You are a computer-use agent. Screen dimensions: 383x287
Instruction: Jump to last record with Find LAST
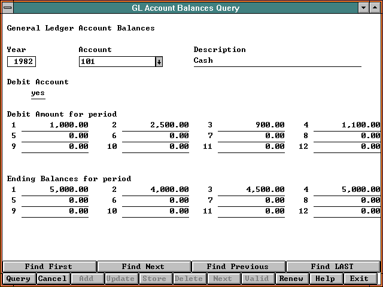332,267
